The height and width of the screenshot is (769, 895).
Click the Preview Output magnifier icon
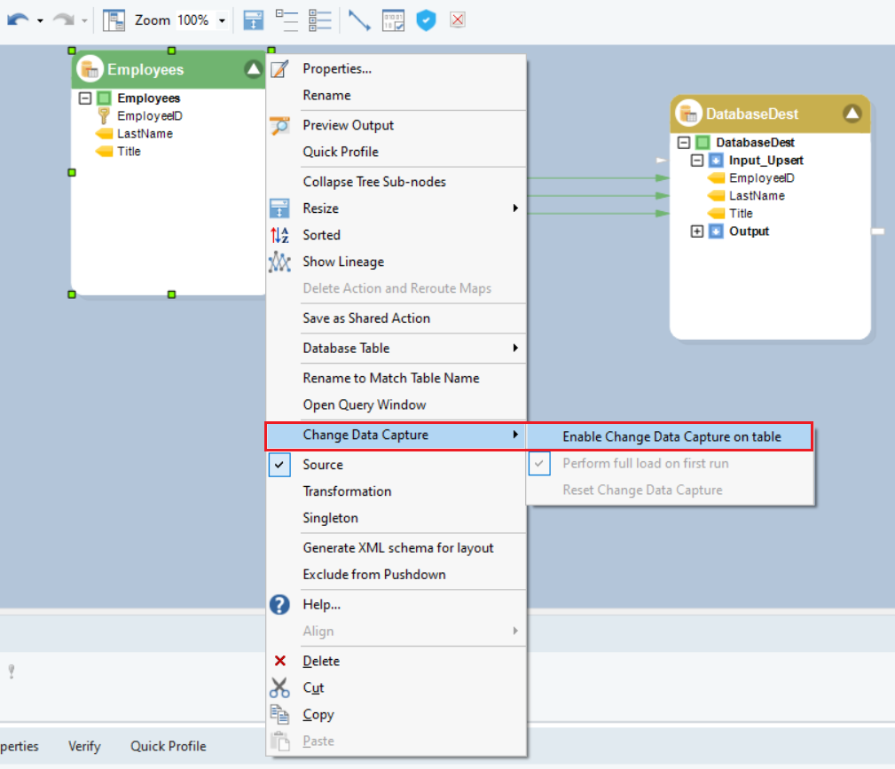(279, 126)
